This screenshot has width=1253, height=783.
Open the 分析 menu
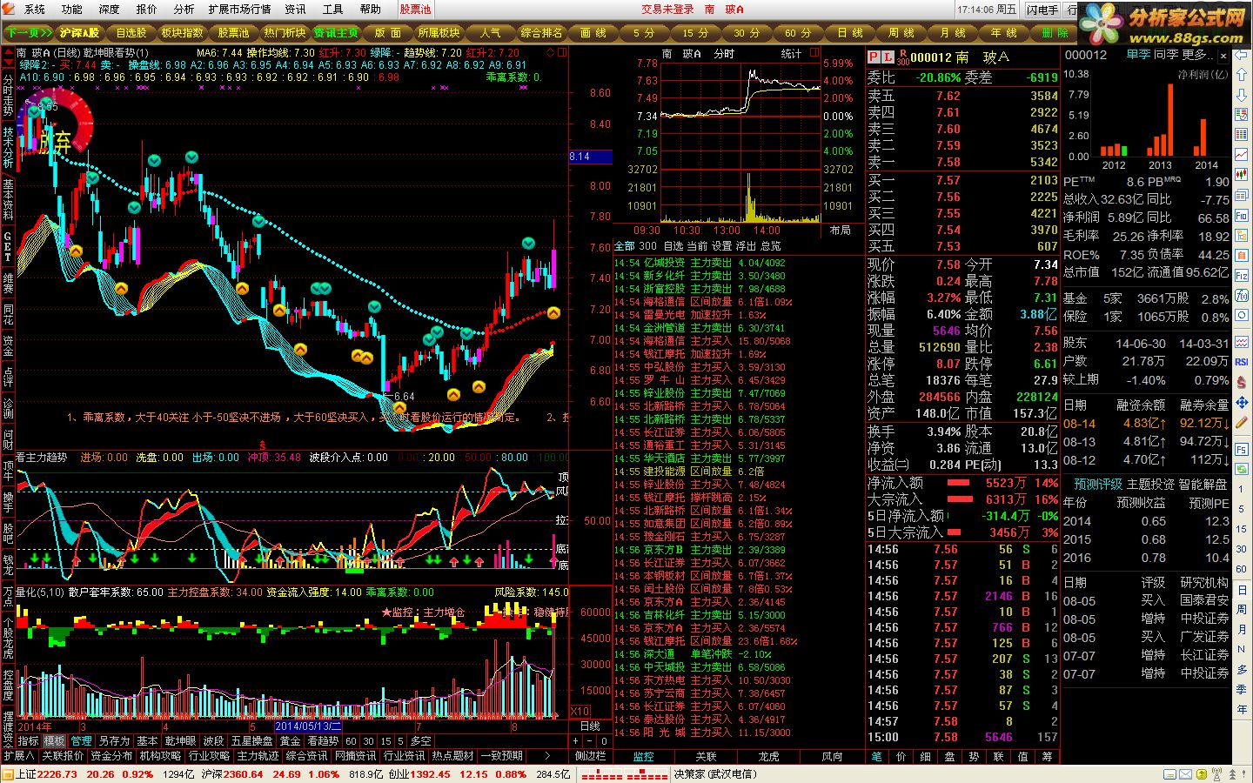(184, 10)
